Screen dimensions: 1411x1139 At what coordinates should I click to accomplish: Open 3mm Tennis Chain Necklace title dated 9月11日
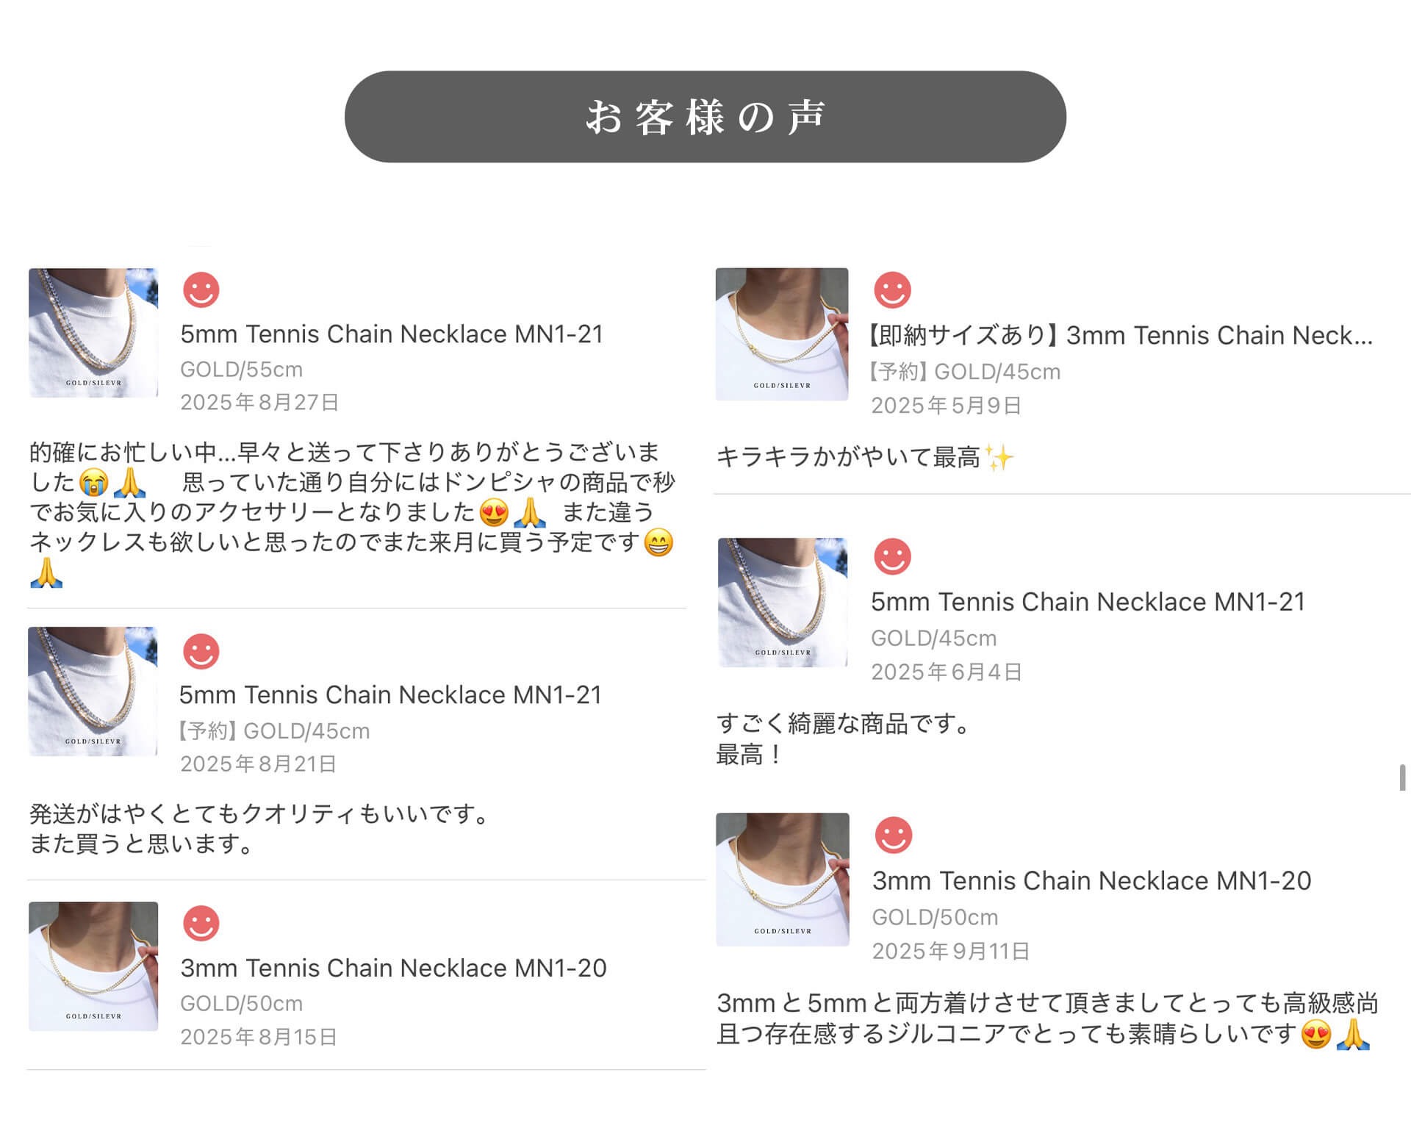tap(1091, 880)
